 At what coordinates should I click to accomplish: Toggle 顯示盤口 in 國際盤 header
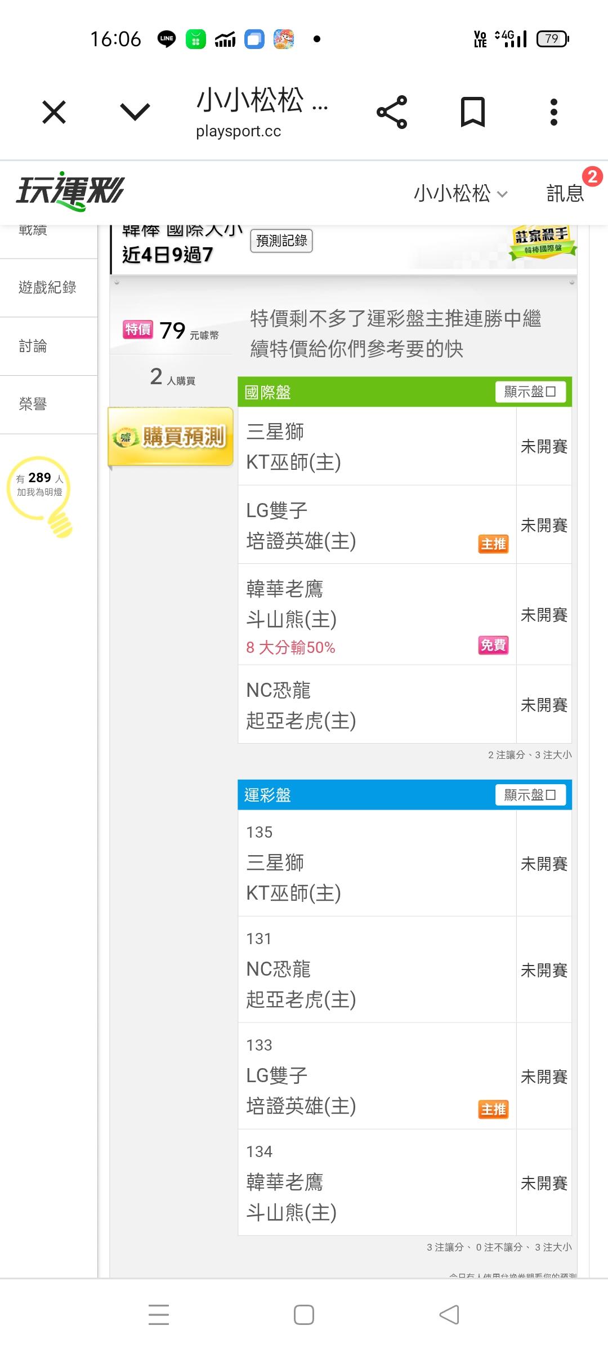(x=530, y=392)
